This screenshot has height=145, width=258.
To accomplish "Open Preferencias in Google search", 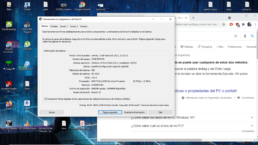I will pos(235,47).
